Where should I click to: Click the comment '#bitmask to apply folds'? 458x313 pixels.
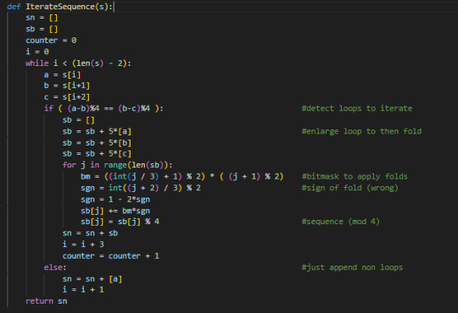[x=355, y=176]
